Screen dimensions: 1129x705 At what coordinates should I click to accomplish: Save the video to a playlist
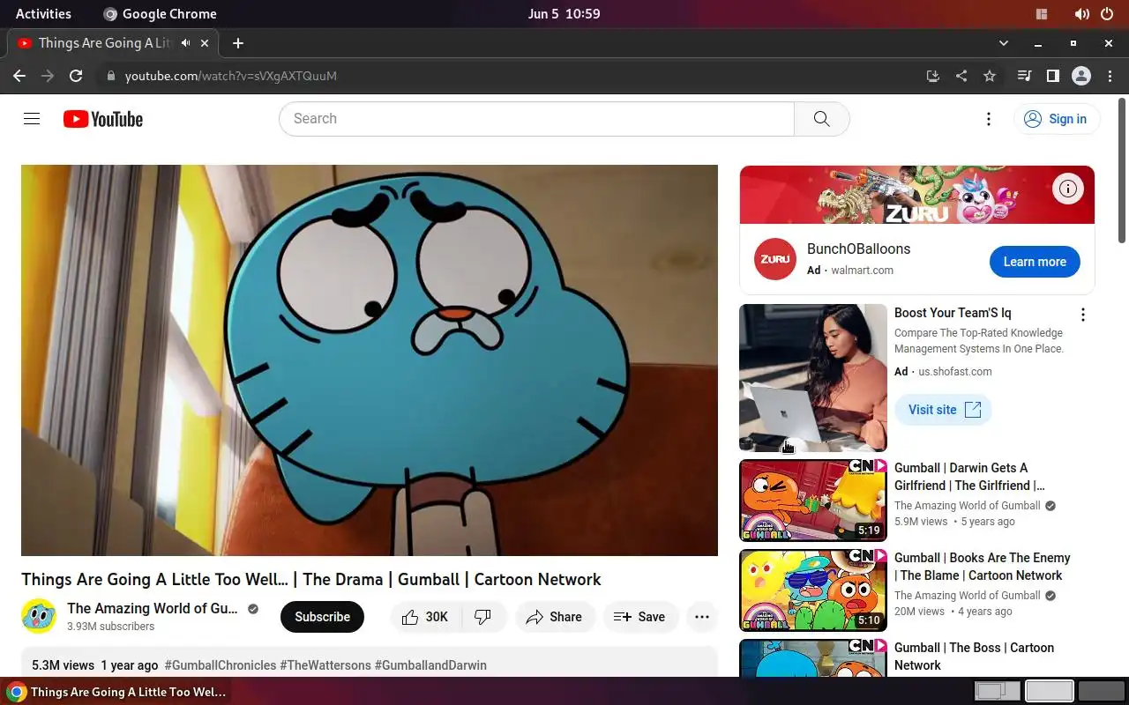pos(640,617)
